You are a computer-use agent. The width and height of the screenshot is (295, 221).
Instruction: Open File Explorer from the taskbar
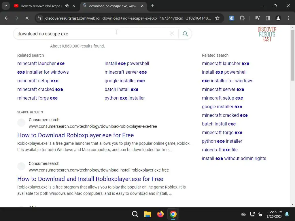click(x=148, y=214)
